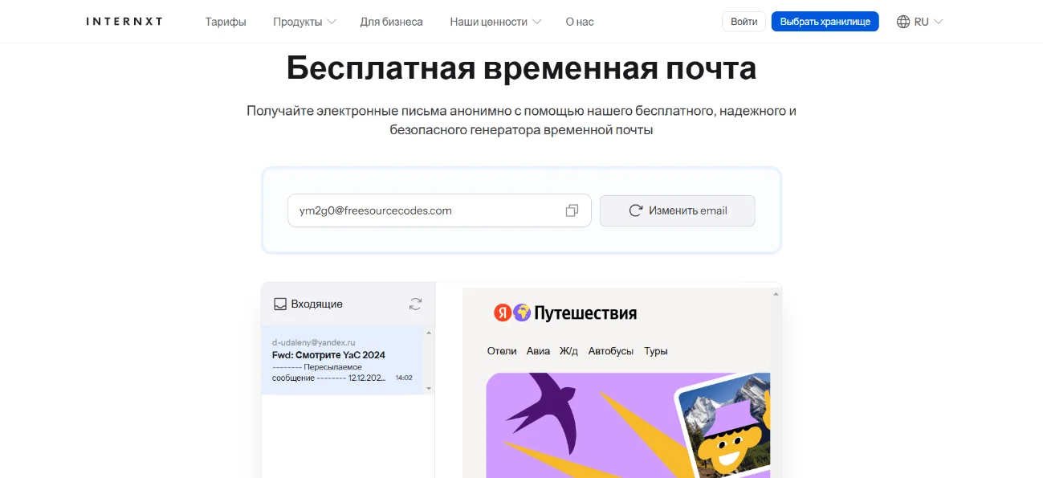Viewport: 1043px width, 478px height.
Task: Click sender d-udaleny@yandex.ru
Action: 314,342
